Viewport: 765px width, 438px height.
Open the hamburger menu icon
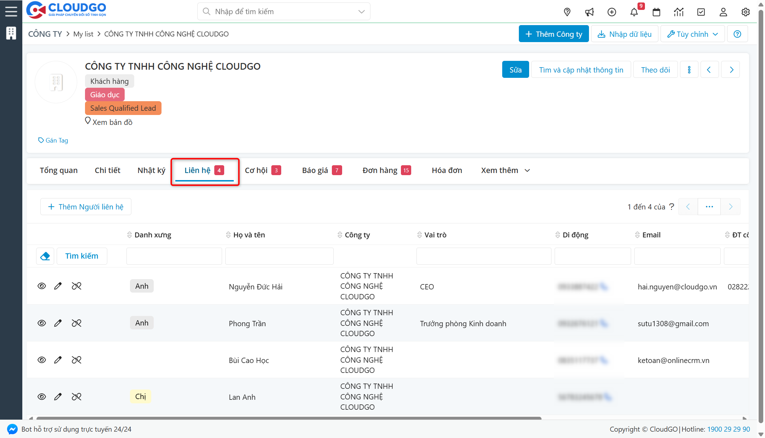coord(11,11)
